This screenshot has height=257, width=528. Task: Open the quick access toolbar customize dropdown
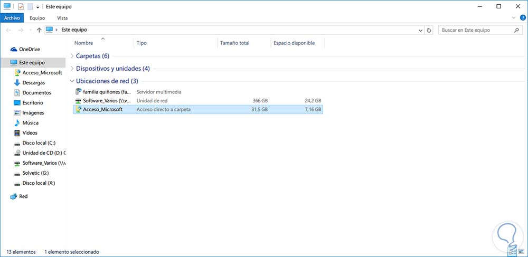[x=37, y=7]
